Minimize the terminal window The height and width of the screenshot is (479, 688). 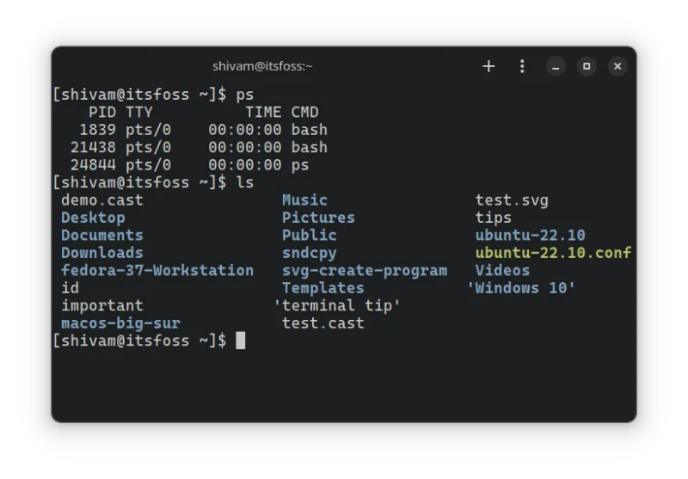[556, 67]
